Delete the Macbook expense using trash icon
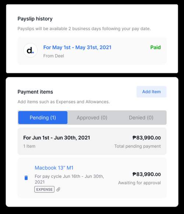The height and width of the screenshot is (214, 184). pos(26,178)
